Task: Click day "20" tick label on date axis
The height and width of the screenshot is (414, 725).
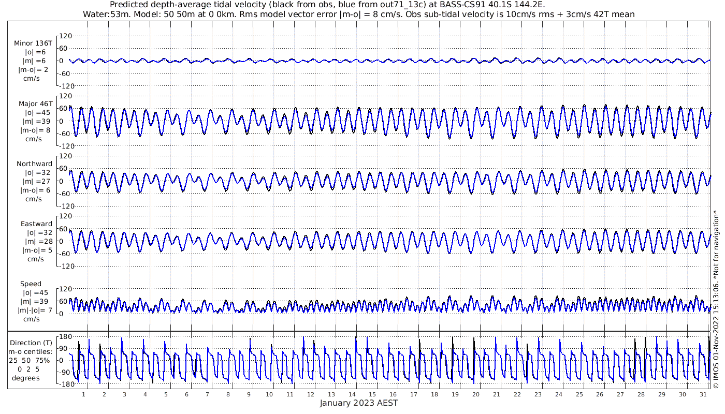Action: [475, 395]
